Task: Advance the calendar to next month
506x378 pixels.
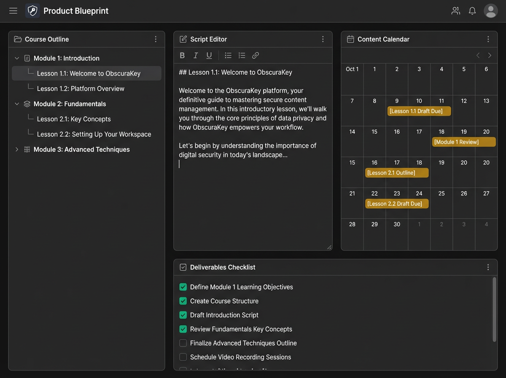Action: pos(490,55)
